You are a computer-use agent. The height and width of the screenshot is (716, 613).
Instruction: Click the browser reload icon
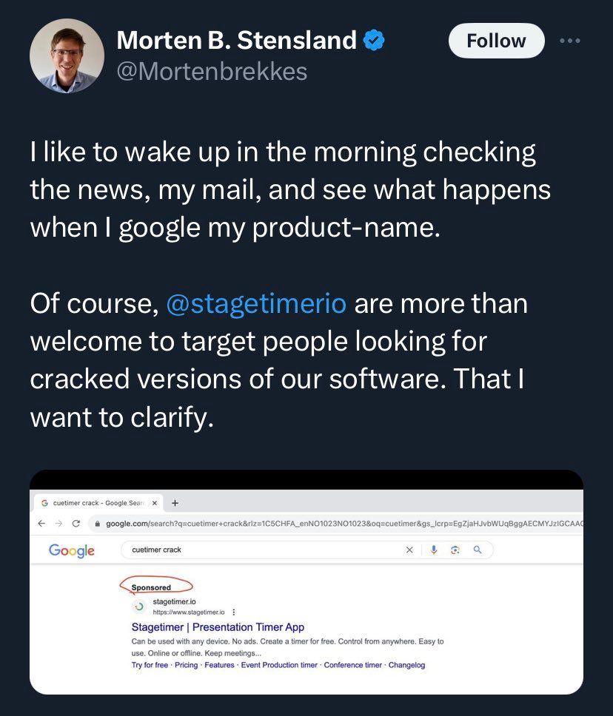pyautogui.click(x=76, y=523)
